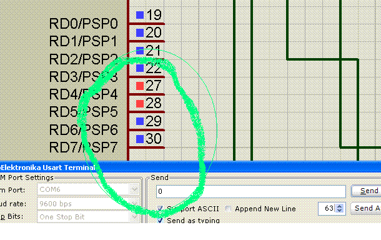Click the Send button
Viewport: 381px width, 240px height.
tap(367, 191)
